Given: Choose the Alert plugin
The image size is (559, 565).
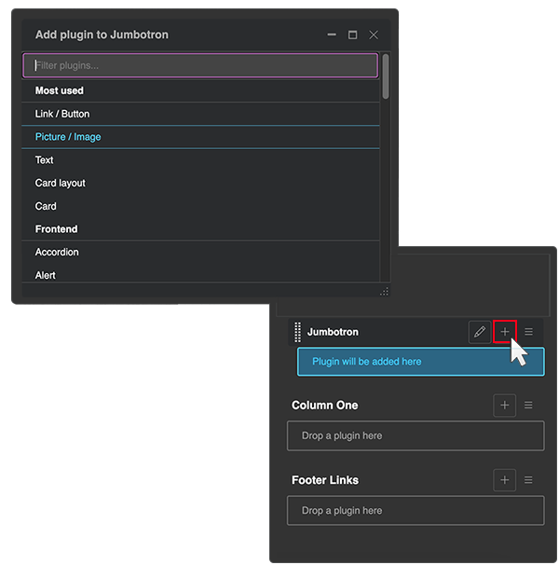Looking at the screenshot, I should pyautogui.click(x=46, y=276).
